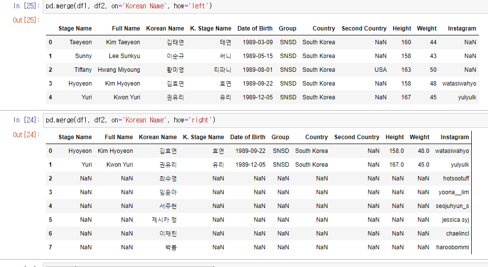Click the 45.0 weight cell
This screenshot has width=488, height=267.
pos(423,165)
